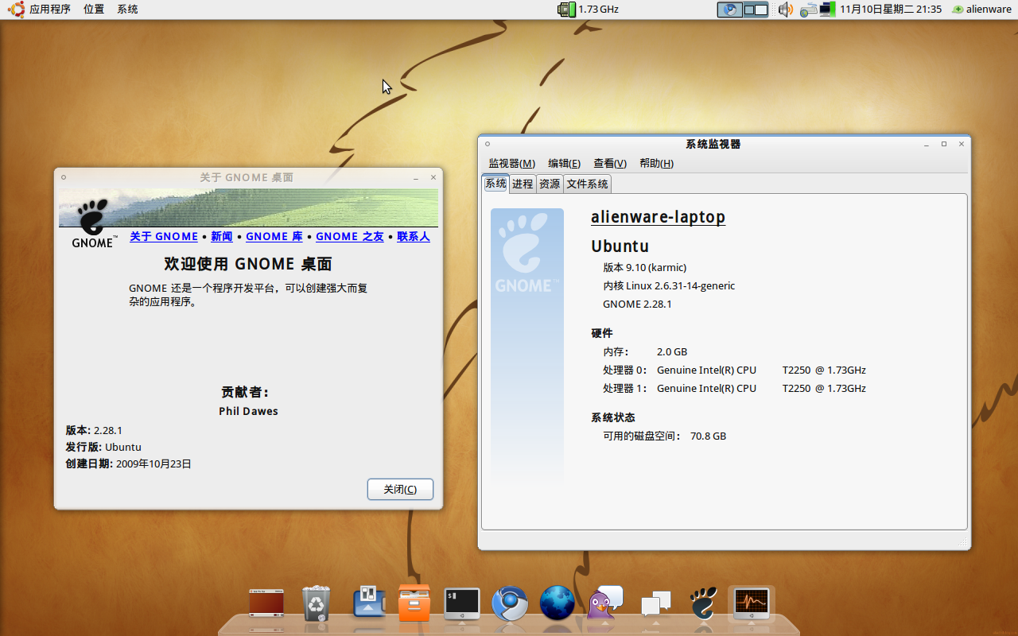Open the Pidgin purple bird dock icon
This screenshot has height=636, width=1018.
(605, 603)
